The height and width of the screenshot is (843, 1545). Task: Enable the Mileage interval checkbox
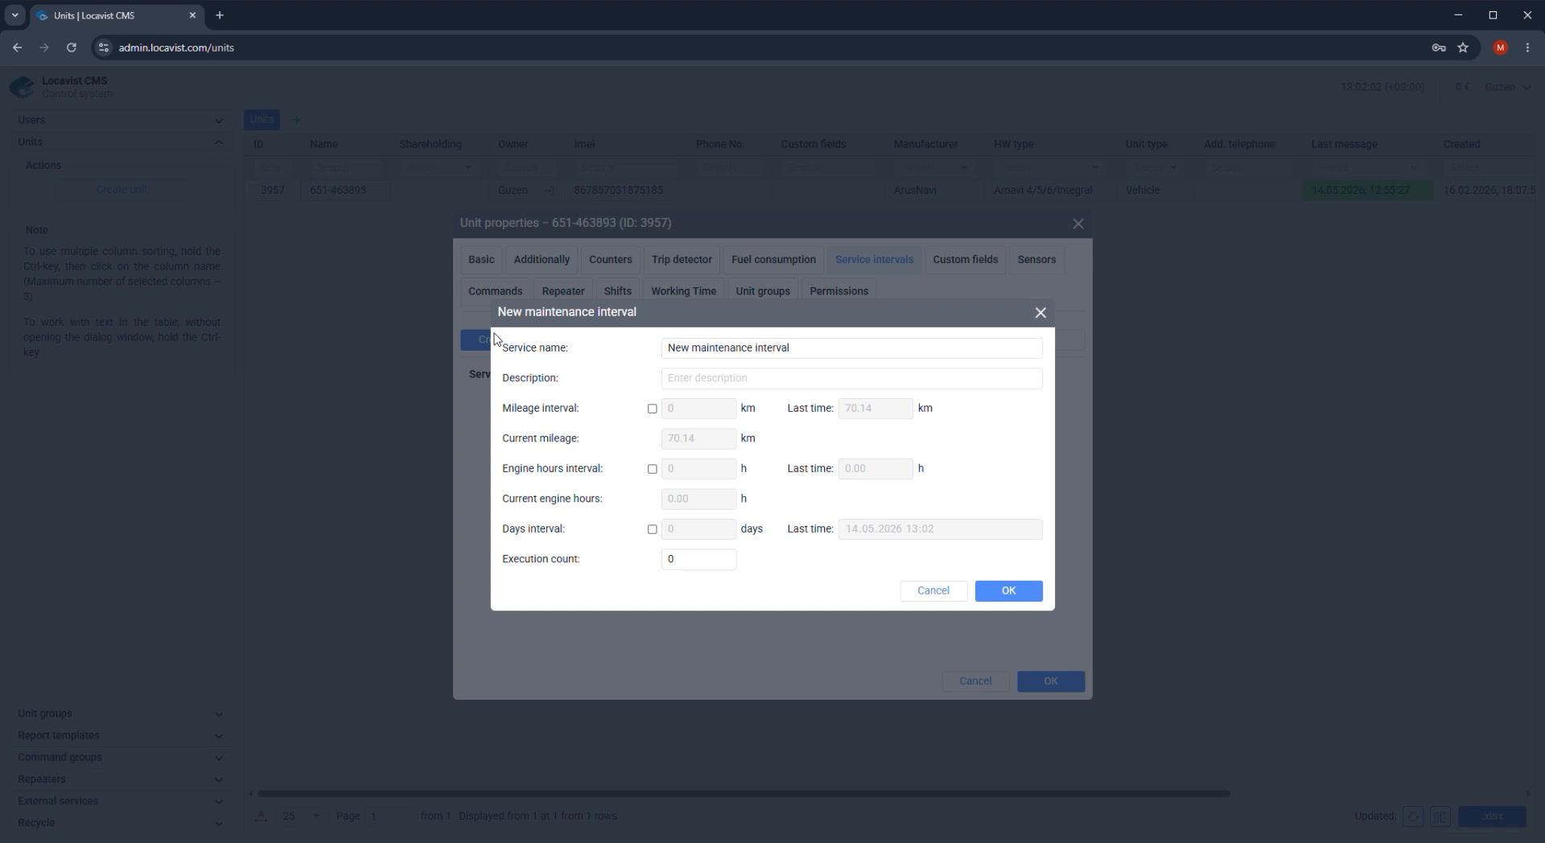652,409
